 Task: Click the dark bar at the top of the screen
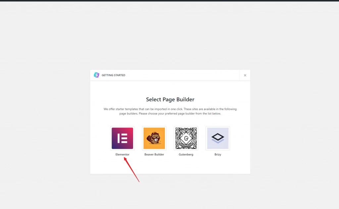169,1
